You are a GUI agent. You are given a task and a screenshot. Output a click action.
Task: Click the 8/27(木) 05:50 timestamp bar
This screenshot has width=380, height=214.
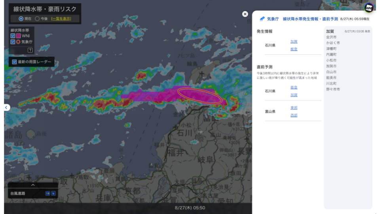point(190,208)
